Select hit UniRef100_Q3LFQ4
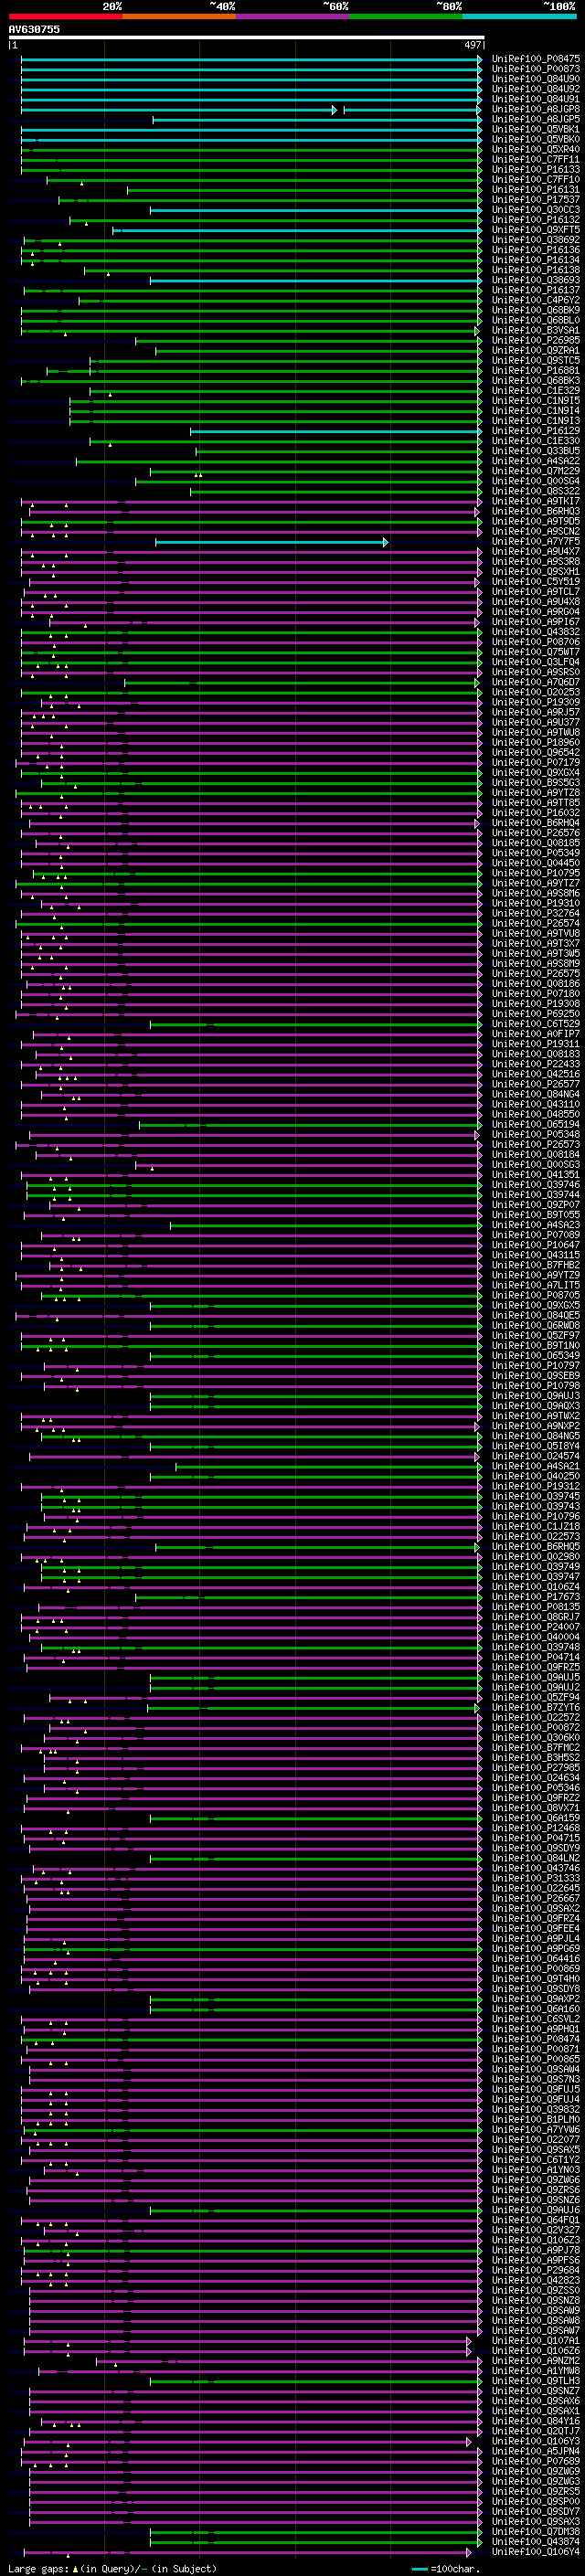 click(536, 662)
